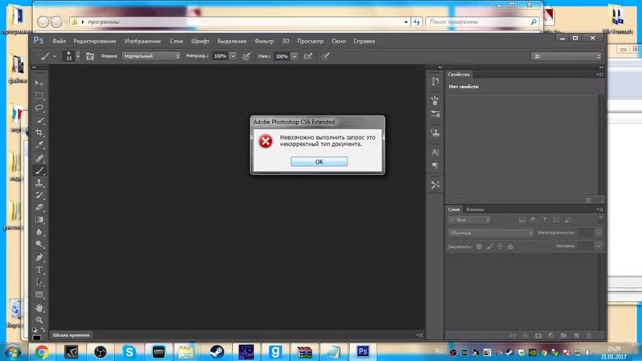The width and height of the screenshot is (642, 361).
Task: Enable airbrush mode button
Action: coord(308,56)
